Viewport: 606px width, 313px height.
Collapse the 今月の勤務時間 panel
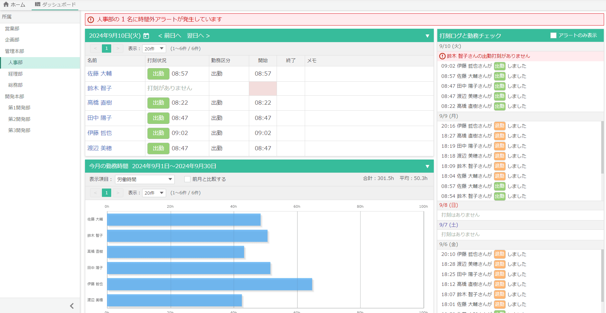(427, 166)
